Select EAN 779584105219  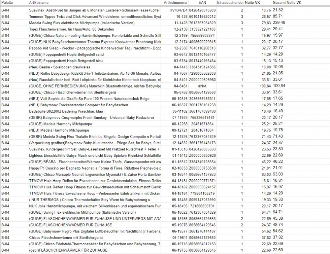202,193
